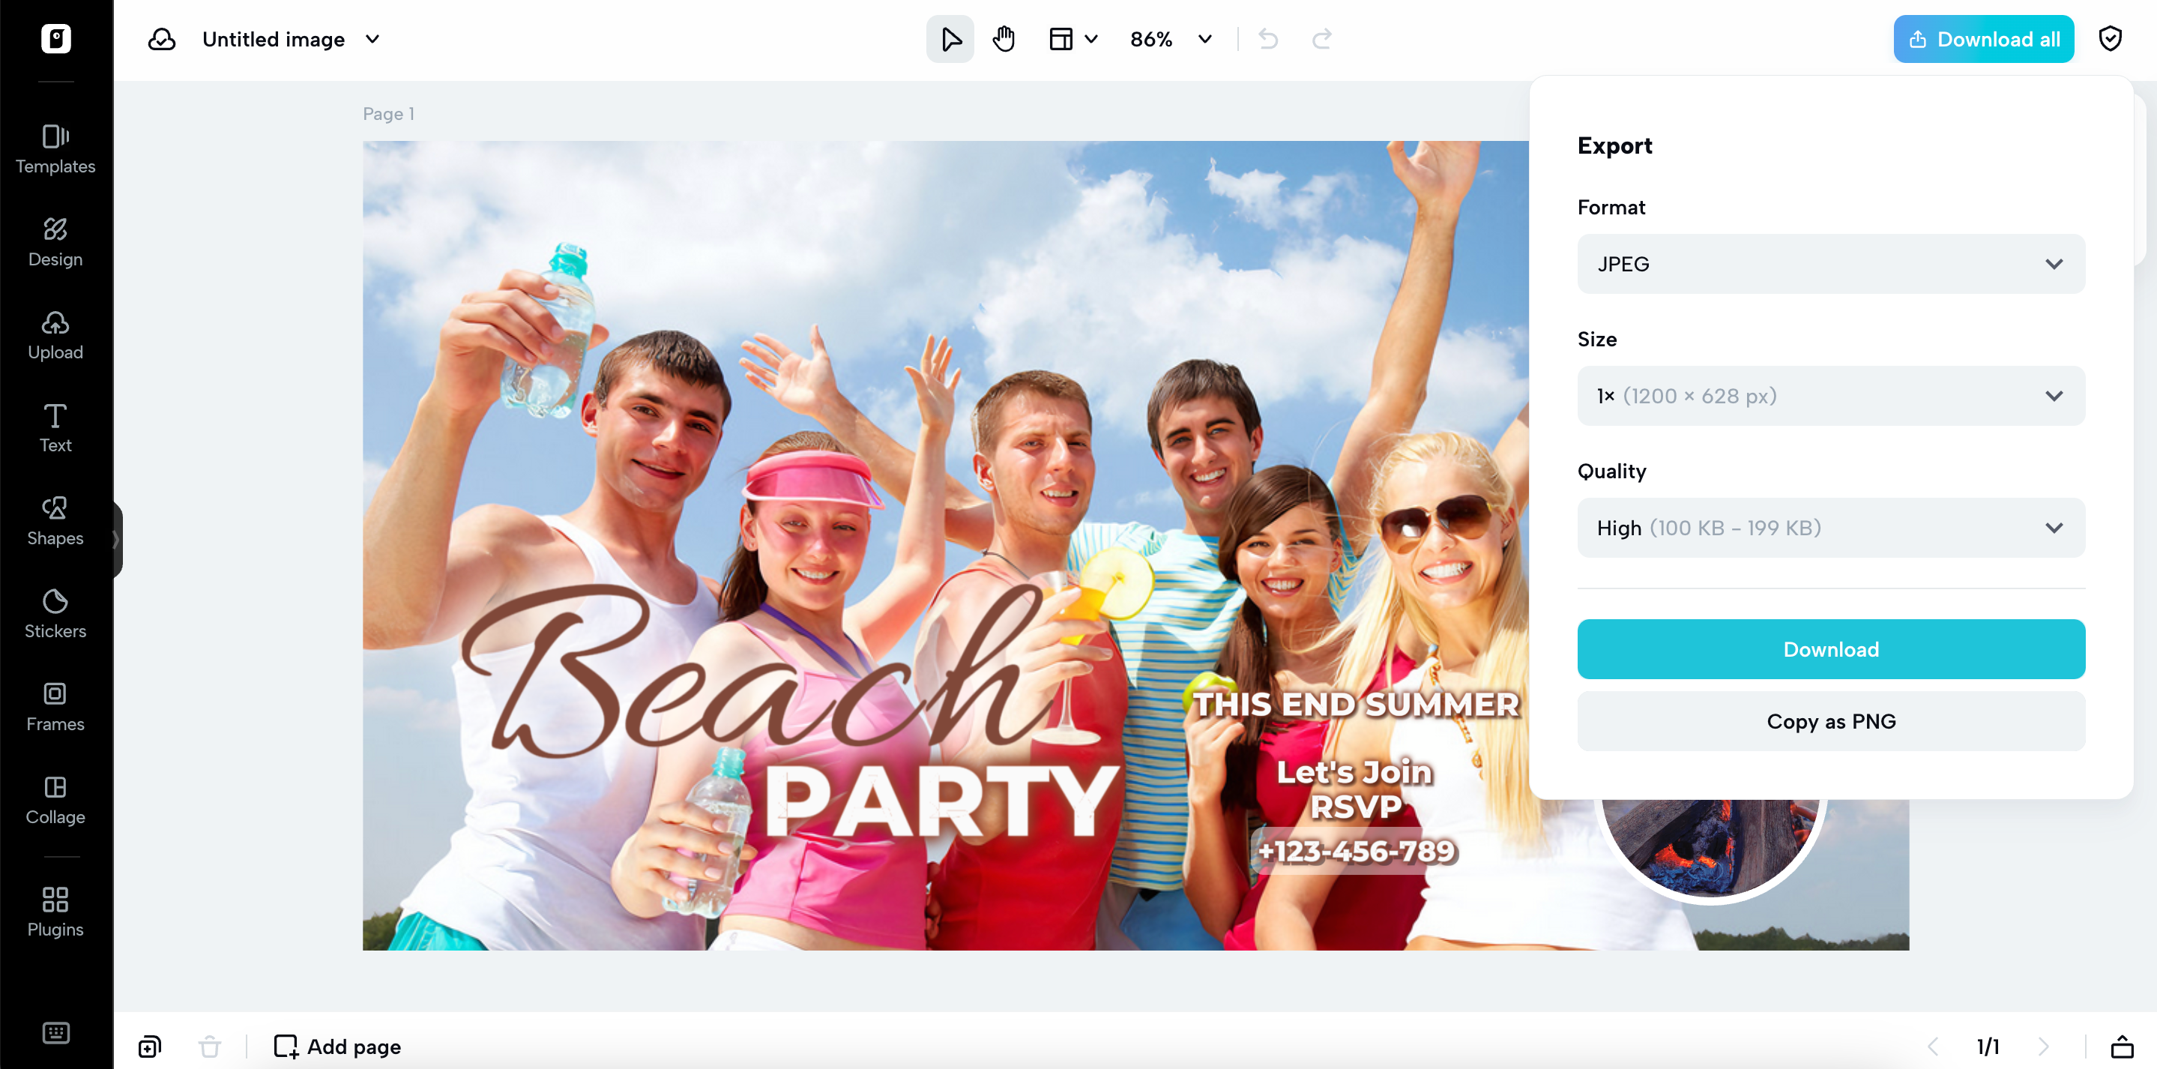Open the Templates panel

[x=55, y=149]
